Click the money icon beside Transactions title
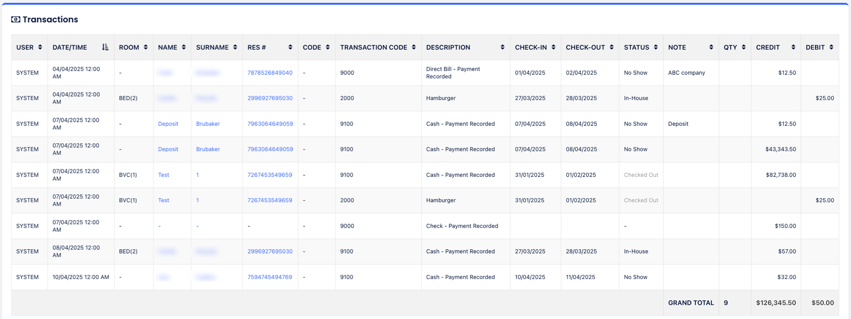This screenshot has width=851, height=319. coord(16,20)
